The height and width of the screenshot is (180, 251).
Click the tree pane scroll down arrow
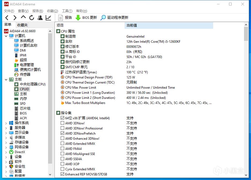point(50,175)
